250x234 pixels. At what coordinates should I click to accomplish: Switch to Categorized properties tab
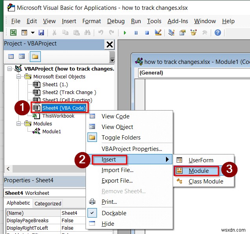pyautogui.click(x=47, y=203)
